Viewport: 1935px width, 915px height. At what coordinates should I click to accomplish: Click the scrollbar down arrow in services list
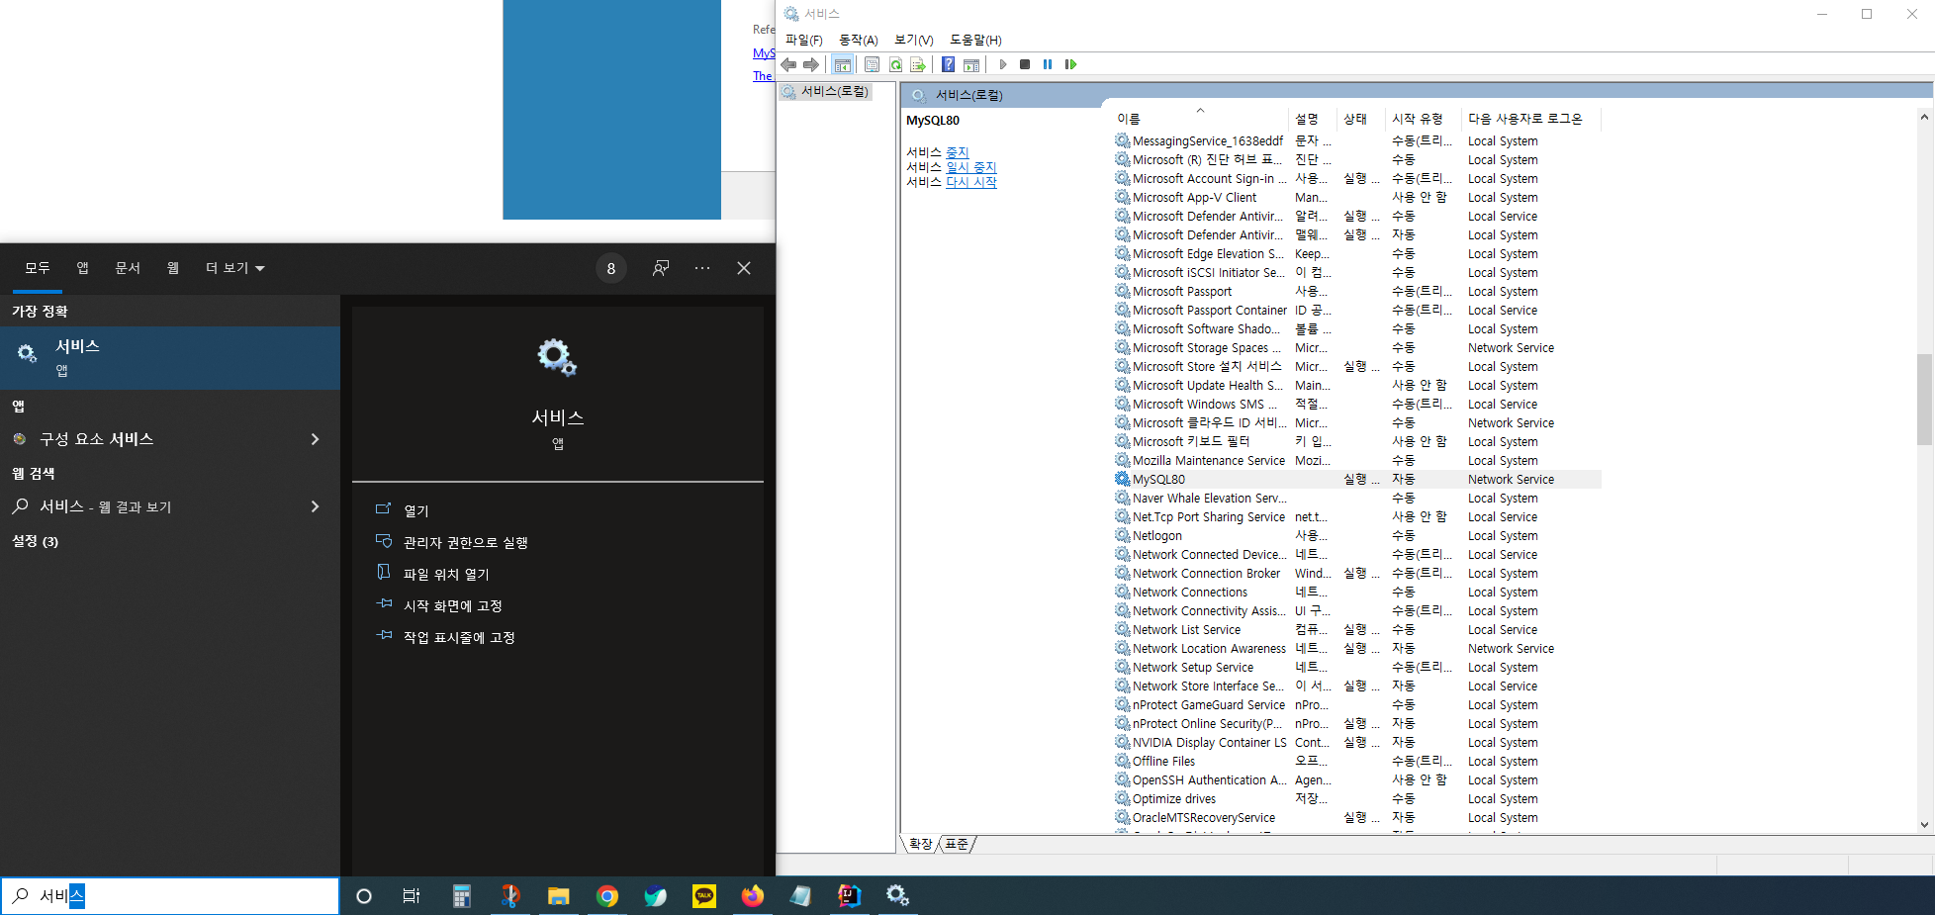point(1924,824)
